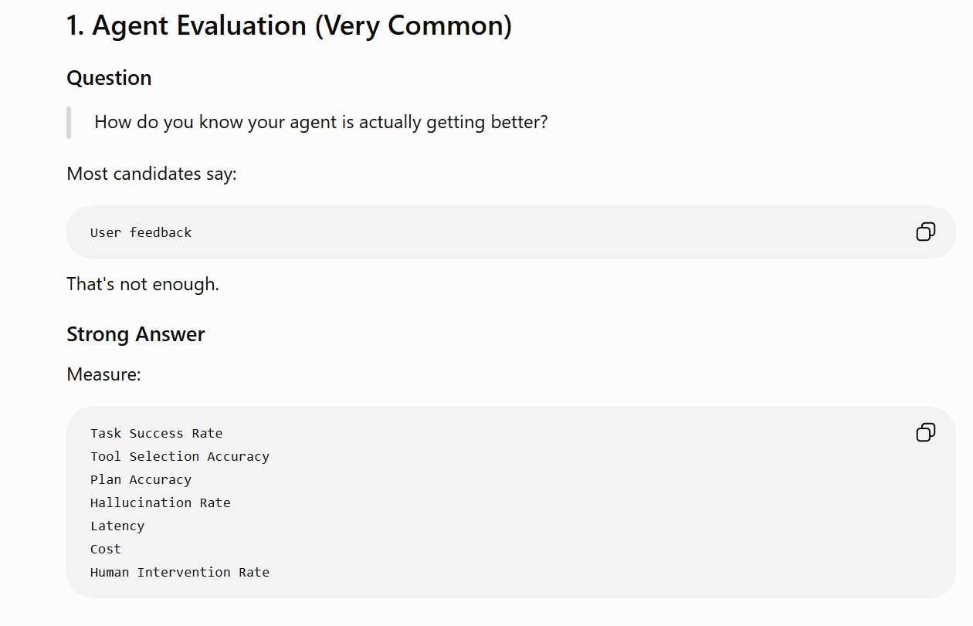Click empty area of 'User feedback' block
Image resolution: width=973 pixels, height=626 pixels.
(x=541, y=232)
